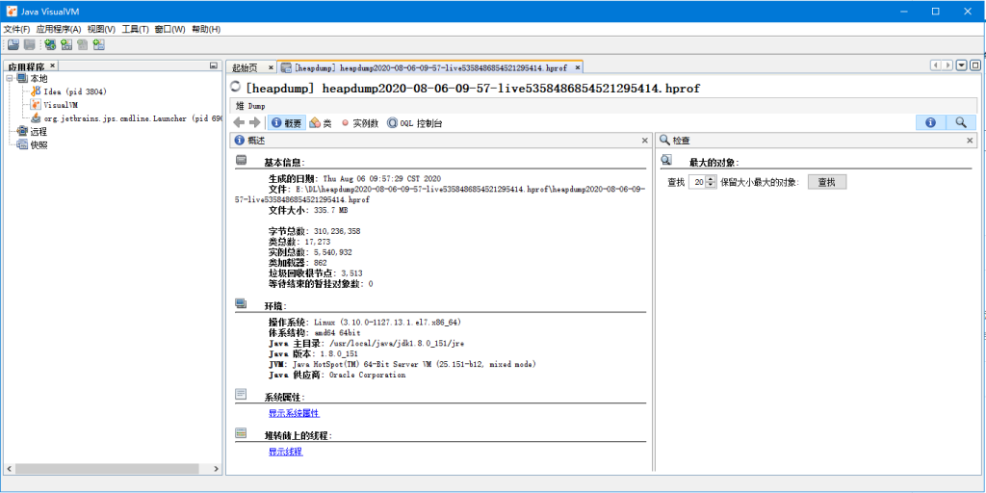Open the 工具(T) menu
This screenshot has width=986, height=493.
(x=135, y=29)
